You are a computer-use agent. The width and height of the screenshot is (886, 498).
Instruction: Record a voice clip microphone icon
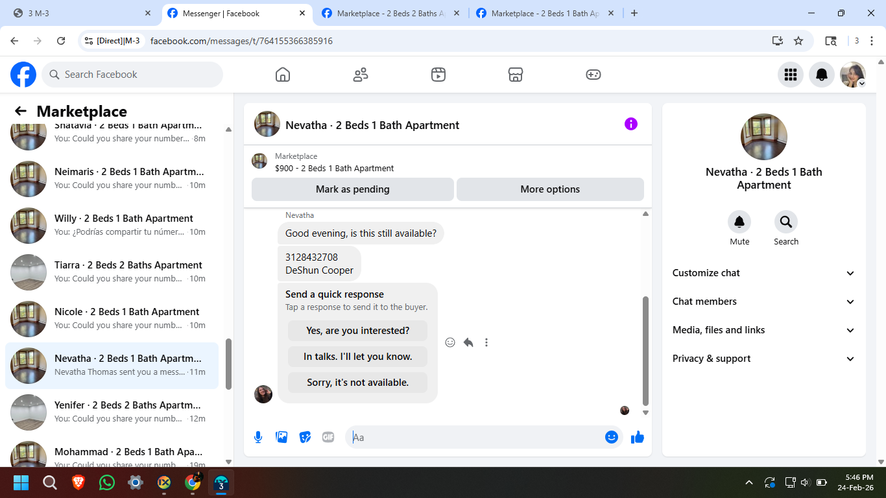[x=258, y=437]
